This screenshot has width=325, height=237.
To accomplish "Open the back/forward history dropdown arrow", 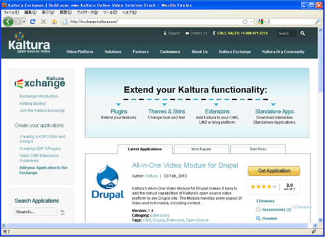I will [x=24, y=21].
